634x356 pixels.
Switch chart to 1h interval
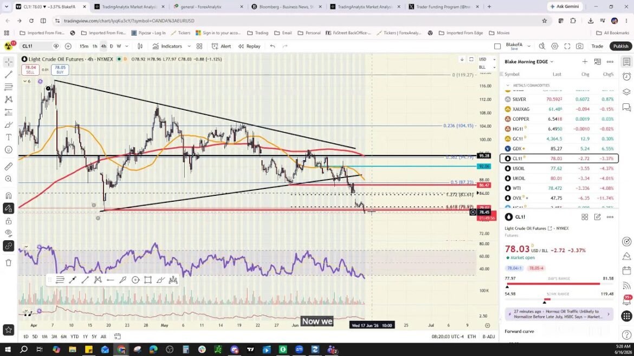pyautogui.click(x=95, y=46)
